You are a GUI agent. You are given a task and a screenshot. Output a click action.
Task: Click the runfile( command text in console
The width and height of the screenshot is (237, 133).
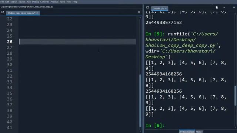(179, 34)
